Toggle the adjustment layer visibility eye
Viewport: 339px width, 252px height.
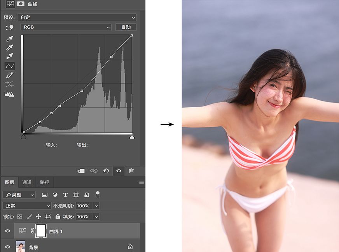click(119, 171)
